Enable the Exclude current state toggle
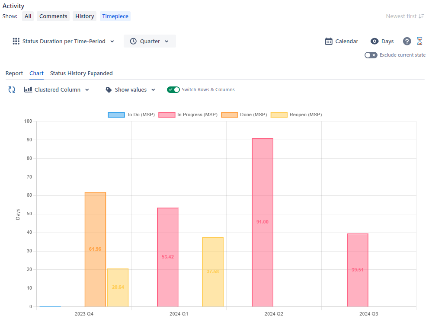 (x=371, y=55)
